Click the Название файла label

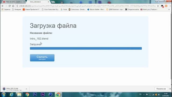click(41, 33)
